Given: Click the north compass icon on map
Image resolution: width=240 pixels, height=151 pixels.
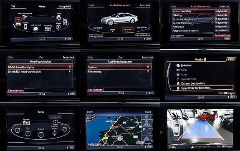Looking at the screenshot, I should tap(147, 117).
